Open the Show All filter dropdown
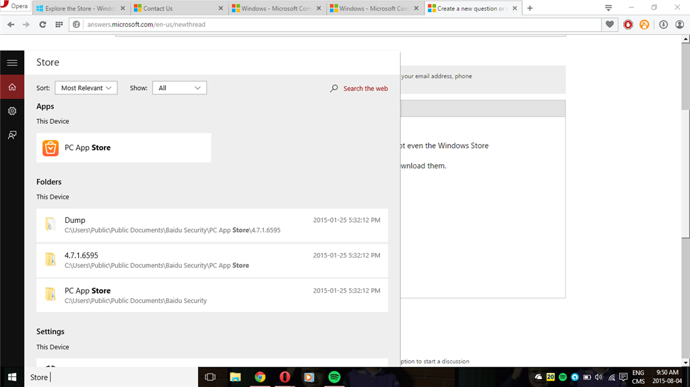 tap(179, 88)
